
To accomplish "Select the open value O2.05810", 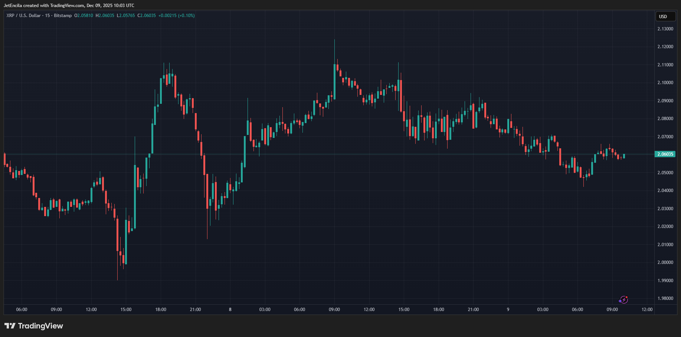I will point(84,16).
